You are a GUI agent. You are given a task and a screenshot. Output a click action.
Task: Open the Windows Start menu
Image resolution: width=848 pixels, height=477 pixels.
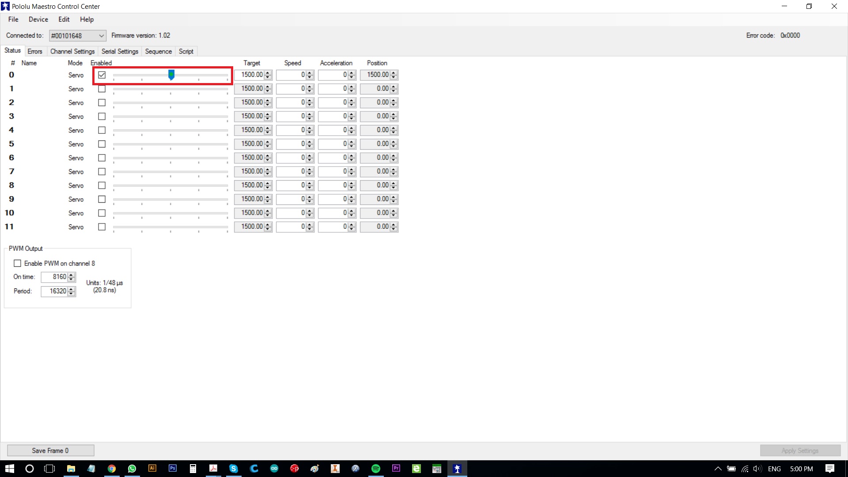(10, 469)
